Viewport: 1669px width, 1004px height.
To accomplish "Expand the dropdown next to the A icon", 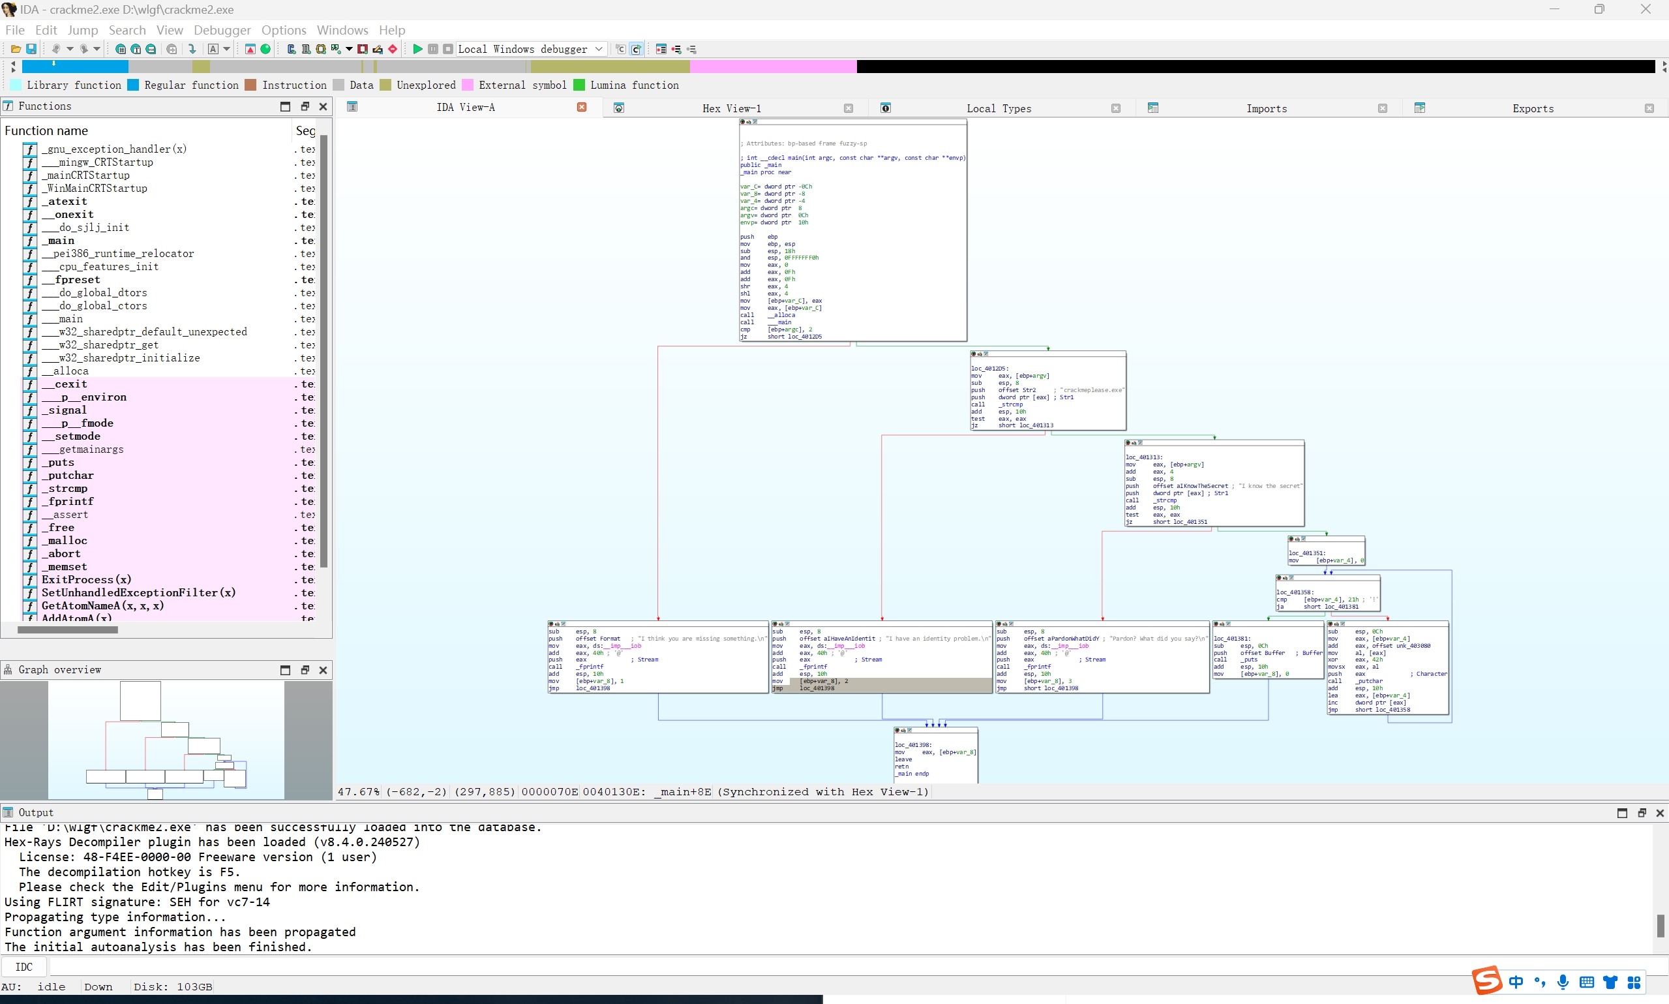I will (226, 49).
